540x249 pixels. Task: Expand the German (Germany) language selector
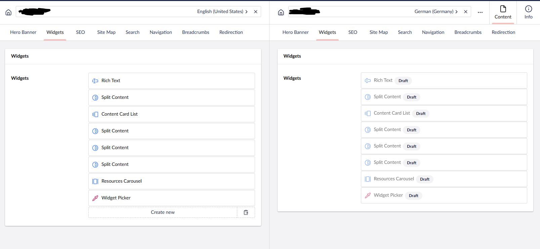[436, 12]
